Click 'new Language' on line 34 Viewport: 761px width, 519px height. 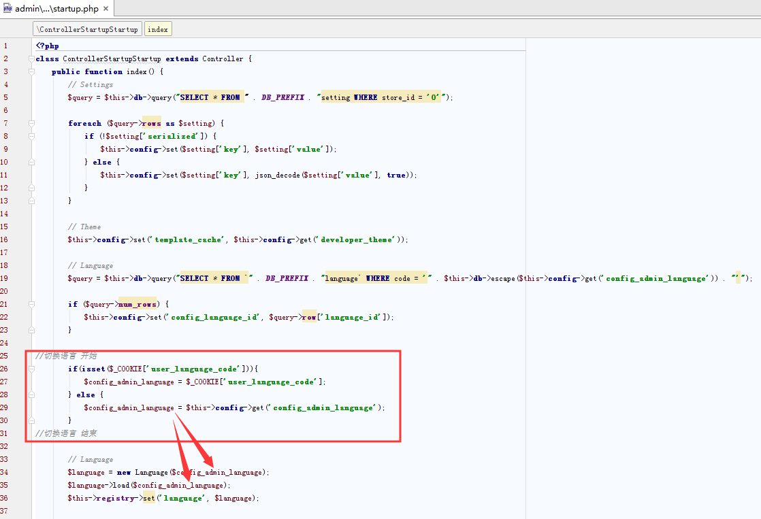pyautogui.click(x=142, y=473)
